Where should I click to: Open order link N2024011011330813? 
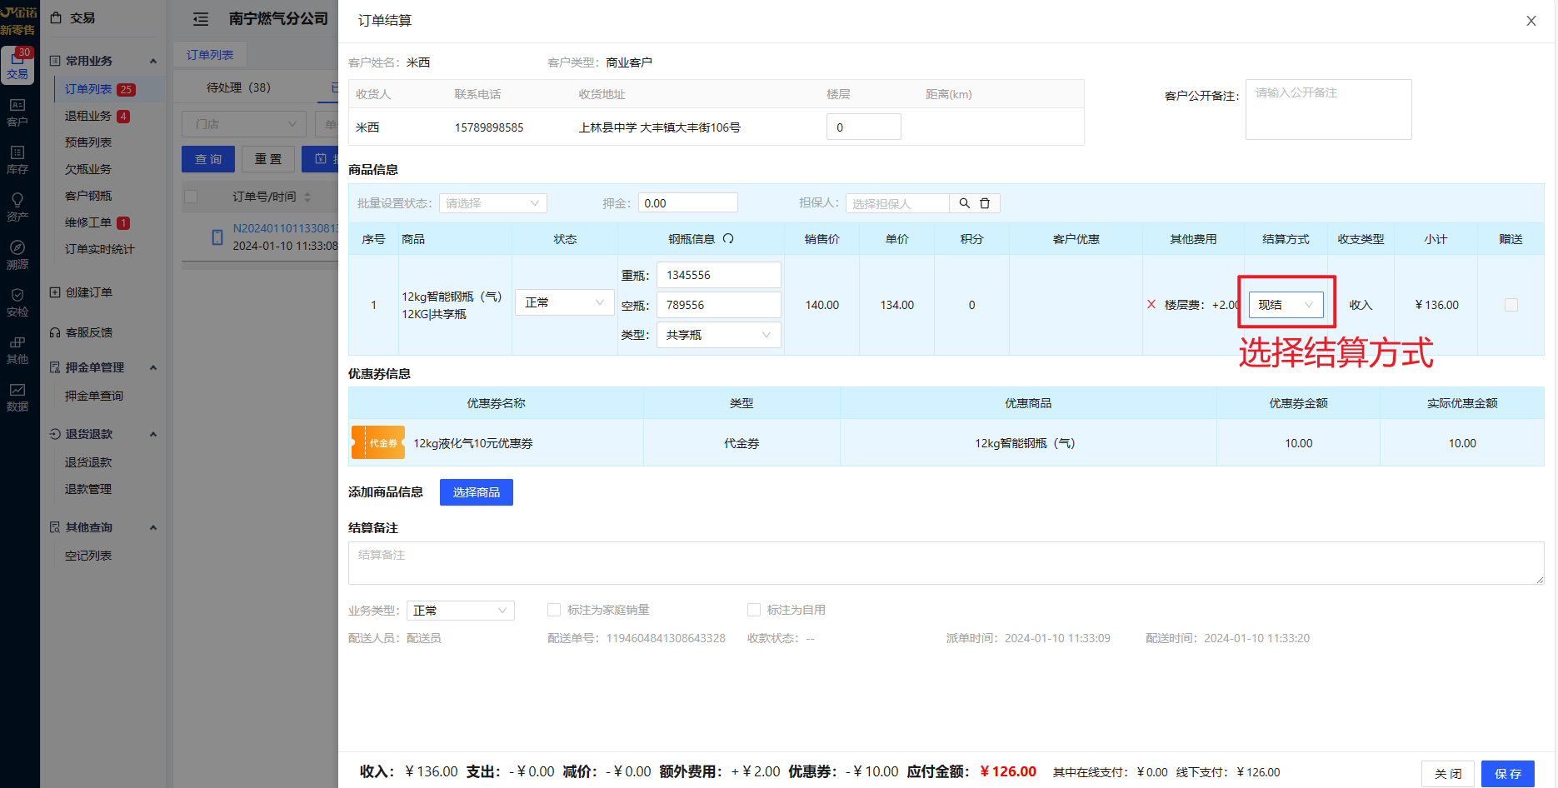[x=285, y=228]
